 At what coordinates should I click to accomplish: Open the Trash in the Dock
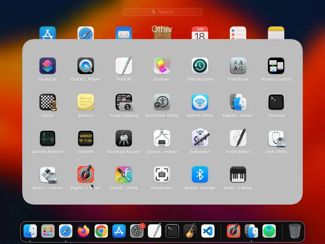pos(295,231)
